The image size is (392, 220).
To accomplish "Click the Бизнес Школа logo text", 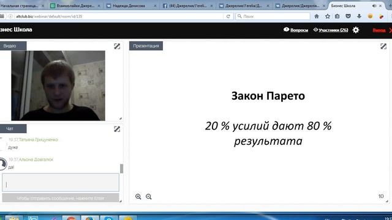I will pyautogui.click(x=16, y=29).
